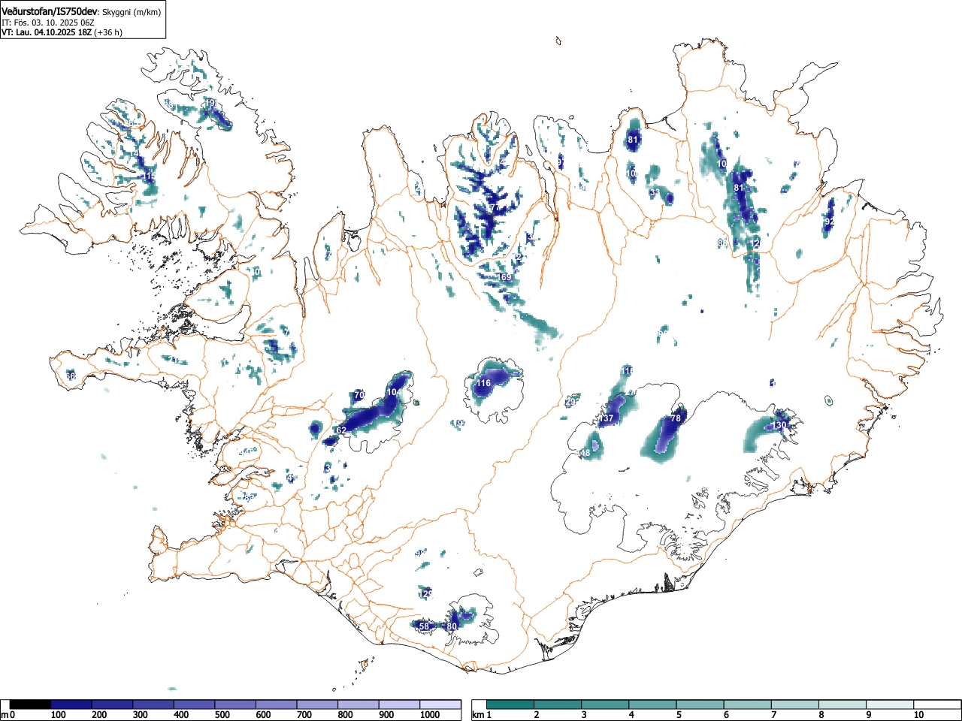
Task: Click the 'VT: Lau. 04.10.2025 18Z' valid time
Action: point(47,32)
